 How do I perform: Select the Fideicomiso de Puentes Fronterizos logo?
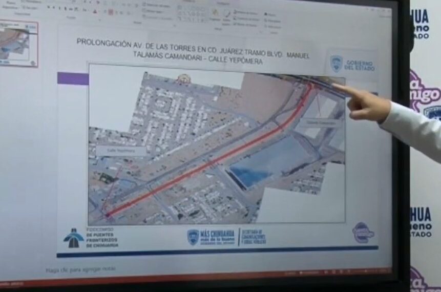(74, 238)
